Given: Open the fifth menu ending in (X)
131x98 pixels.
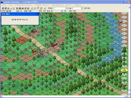Looking at the screenshot, I should pyautogui.click(x=58, y=5).
